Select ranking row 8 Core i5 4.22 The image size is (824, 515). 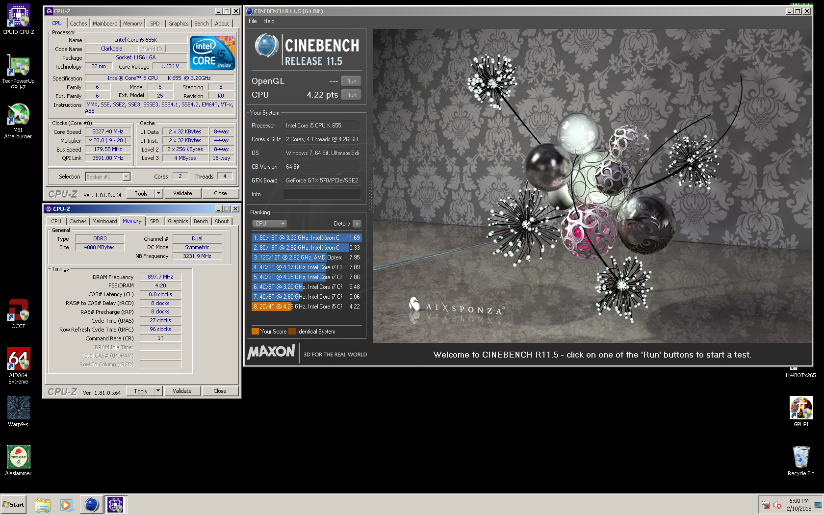point(307,307)
